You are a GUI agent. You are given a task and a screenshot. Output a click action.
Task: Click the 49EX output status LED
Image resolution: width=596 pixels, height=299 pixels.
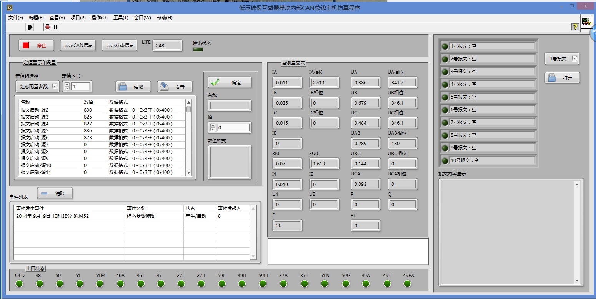pos(407,284)
